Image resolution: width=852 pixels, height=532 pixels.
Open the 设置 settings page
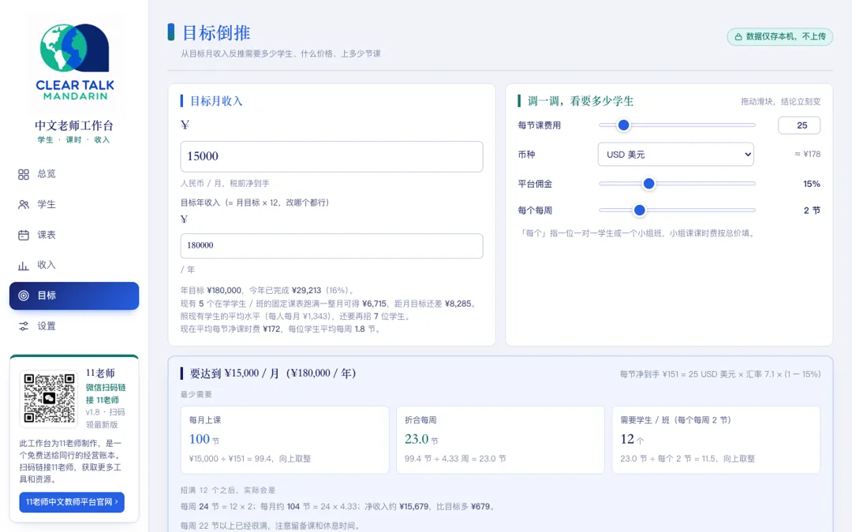click(74, 326)
